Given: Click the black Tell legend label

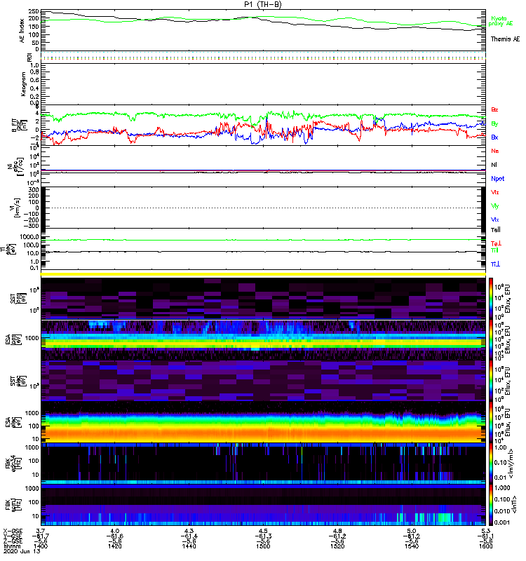Looking at the screenshot, I should [496, 230].
